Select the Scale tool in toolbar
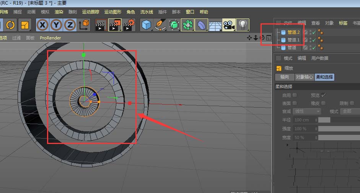360x193 pixels. (x=25, y=25)
